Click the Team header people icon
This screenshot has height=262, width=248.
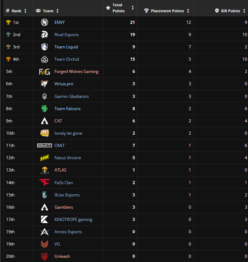pyautogui.click(x=38, y=11)
